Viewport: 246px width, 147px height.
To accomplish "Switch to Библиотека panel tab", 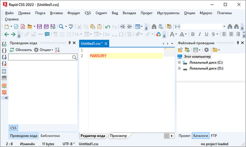I will tap(50, 136).
